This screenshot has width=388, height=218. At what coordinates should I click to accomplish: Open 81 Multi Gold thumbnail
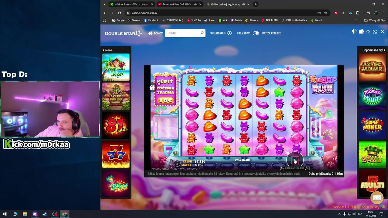tap(372, 154)
